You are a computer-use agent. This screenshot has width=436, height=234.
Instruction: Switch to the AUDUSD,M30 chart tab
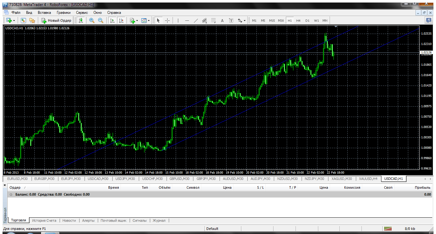coord(233,179)
